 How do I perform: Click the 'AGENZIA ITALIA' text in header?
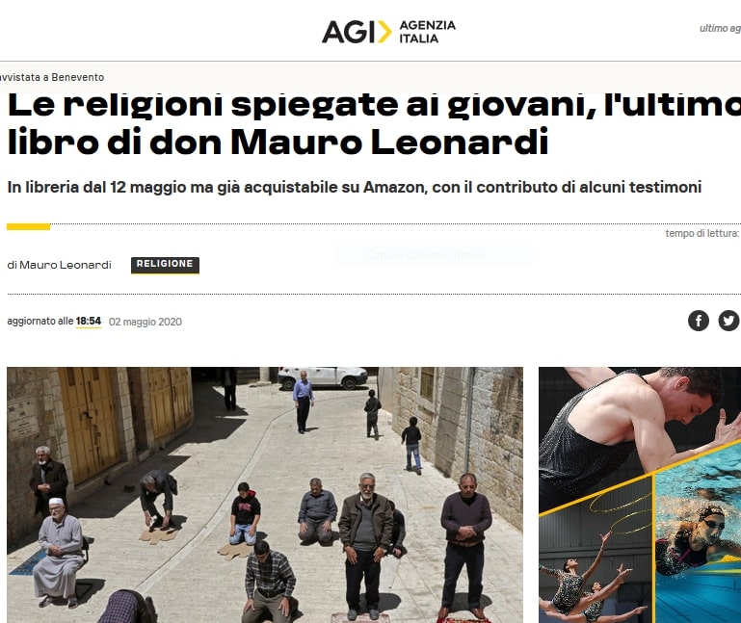click(x=428, y=32)
